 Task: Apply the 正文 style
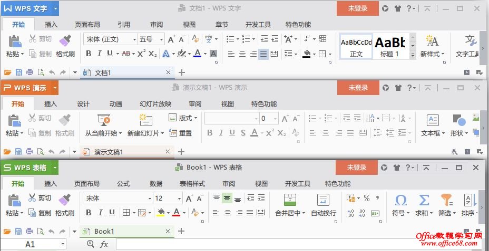(356, 46)
